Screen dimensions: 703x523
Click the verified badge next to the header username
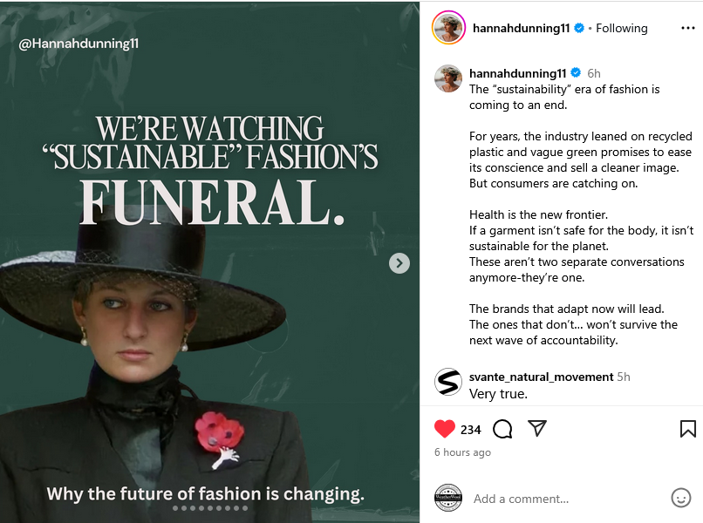pos(579,28)
